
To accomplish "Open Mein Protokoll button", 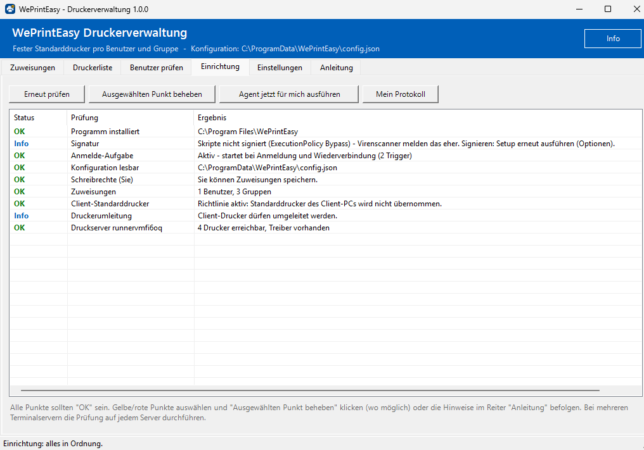I will [x=401, y=94].
